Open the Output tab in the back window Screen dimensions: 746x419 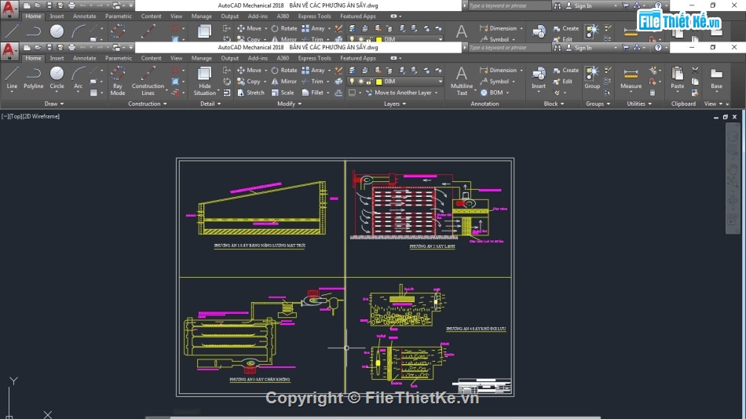[x=229, y=16]
